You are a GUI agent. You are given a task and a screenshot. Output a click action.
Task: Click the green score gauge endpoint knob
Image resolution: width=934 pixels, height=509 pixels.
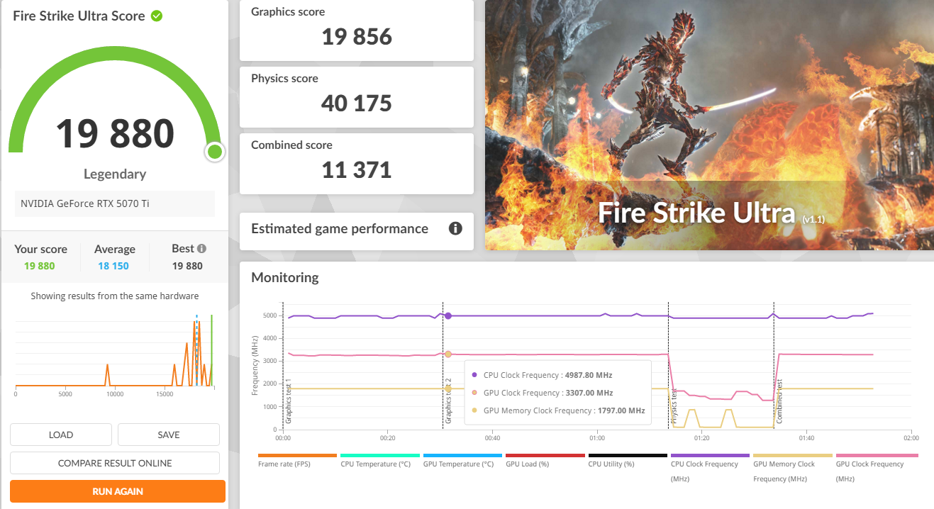point(214,151)
